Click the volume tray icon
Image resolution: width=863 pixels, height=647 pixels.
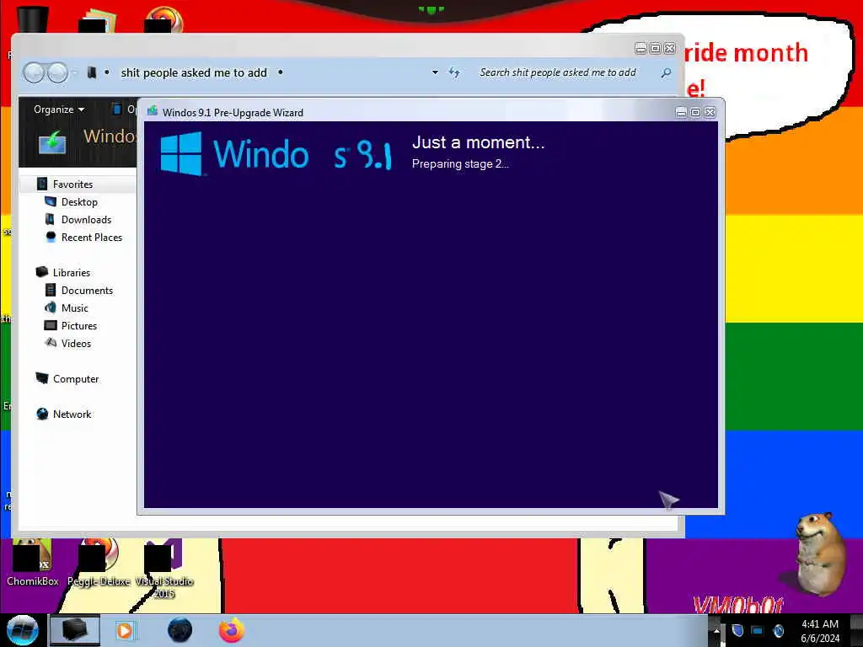(778, 630)
